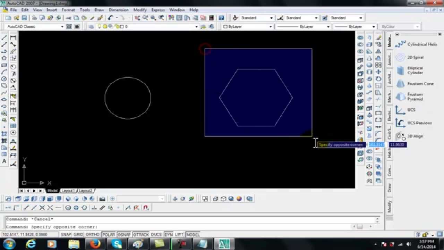444x250 pixels.
Task: Click the Realistic visual style sphere icon
Action: click(x=231, y=199)
